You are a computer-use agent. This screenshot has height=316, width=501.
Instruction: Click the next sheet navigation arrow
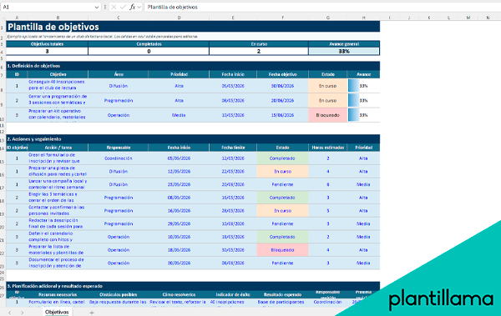pyautogui.click(x=22, y=313)
